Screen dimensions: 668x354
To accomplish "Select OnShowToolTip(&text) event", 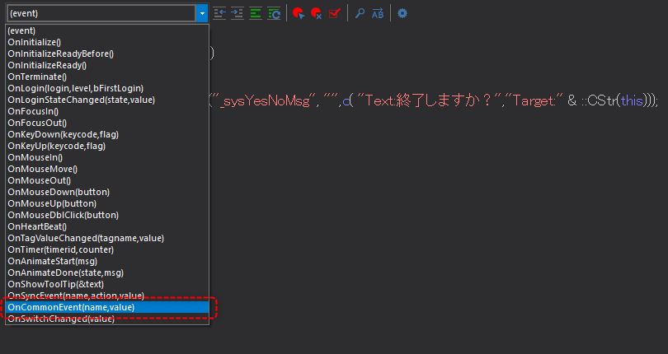I will pyautogui.click(x=107, y=284).
